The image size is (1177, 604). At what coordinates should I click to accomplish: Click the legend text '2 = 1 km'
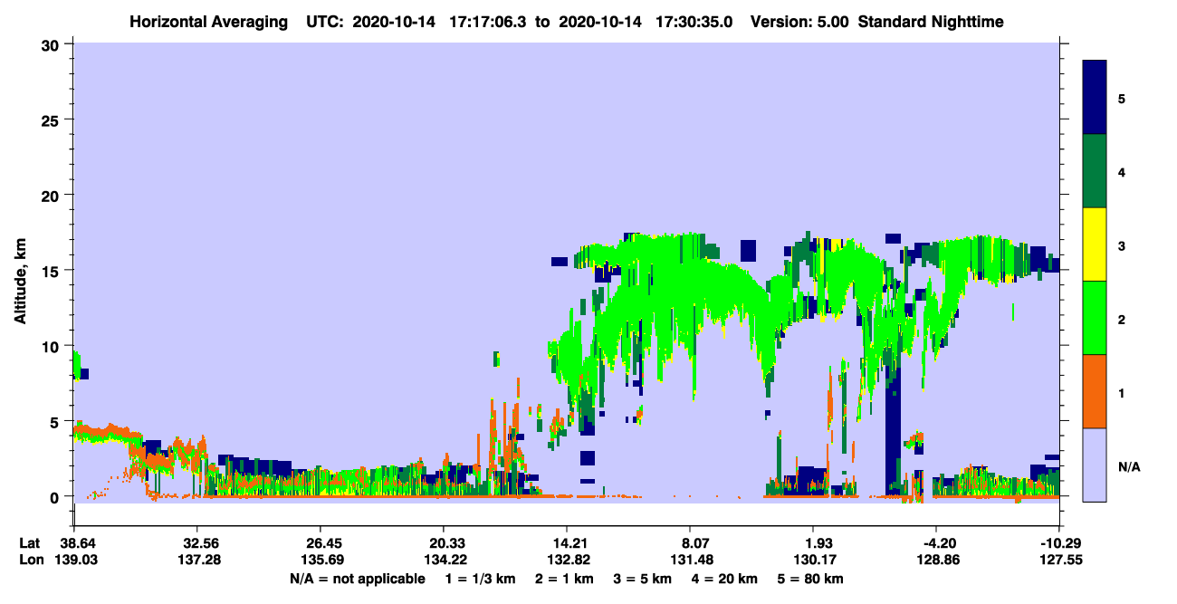(x=565, y=579)
